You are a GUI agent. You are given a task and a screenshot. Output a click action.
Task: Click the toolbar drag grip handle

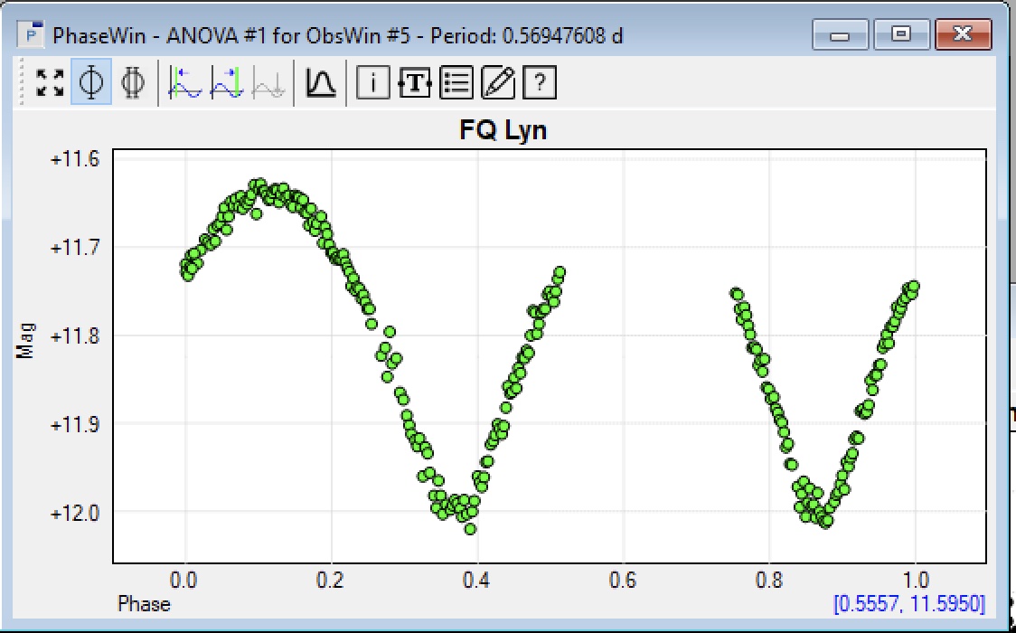(24, 83)
